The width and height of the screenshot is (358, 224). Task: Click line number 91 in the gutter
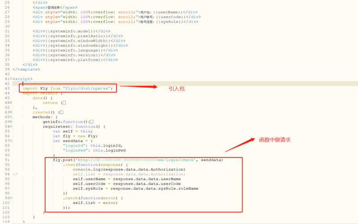7,160
